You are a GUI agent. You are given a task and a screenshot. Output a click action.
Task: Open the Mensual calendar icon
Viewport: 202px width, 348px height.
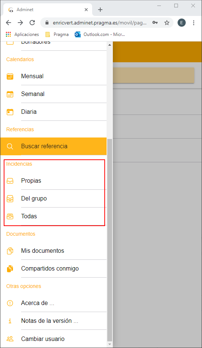click(x=10, y=76)
